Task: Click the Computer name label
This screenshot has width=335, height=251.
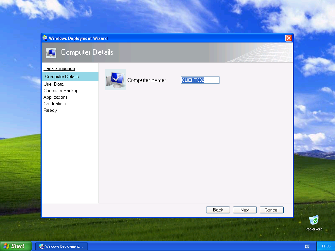Action: (x=147, y=80)
